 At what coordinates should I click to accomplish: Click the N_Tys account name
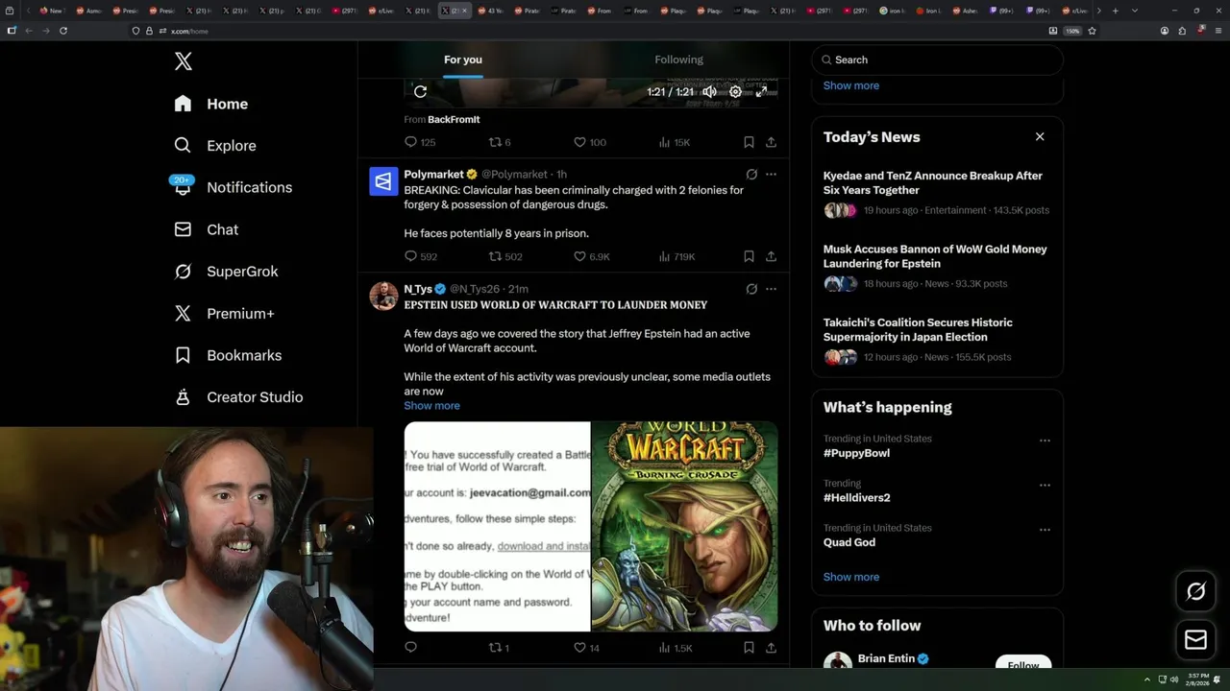tap(418, 289)
